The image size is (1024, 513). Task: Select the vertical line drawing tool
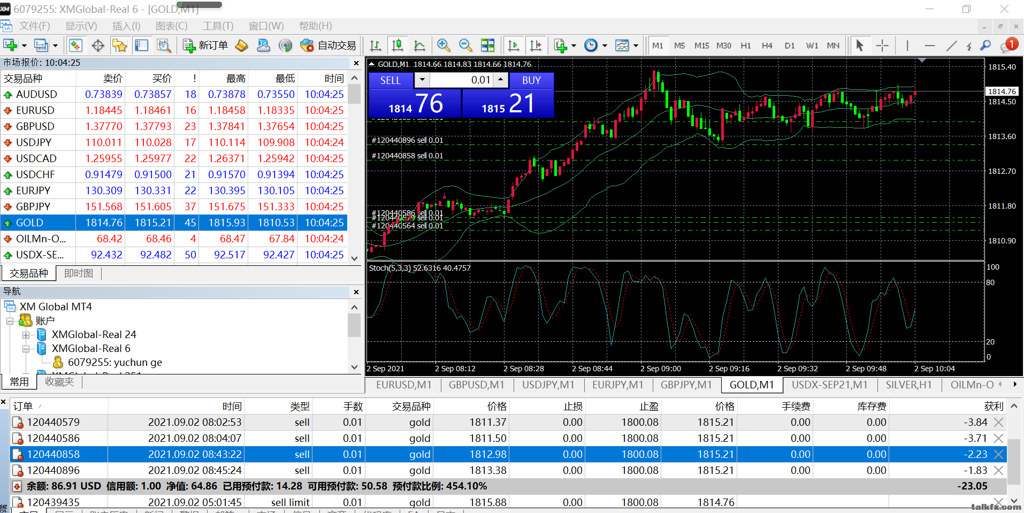tap(907, 45)
